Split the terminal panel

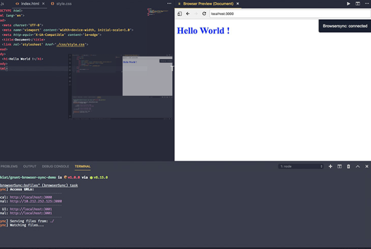(340, 166)
